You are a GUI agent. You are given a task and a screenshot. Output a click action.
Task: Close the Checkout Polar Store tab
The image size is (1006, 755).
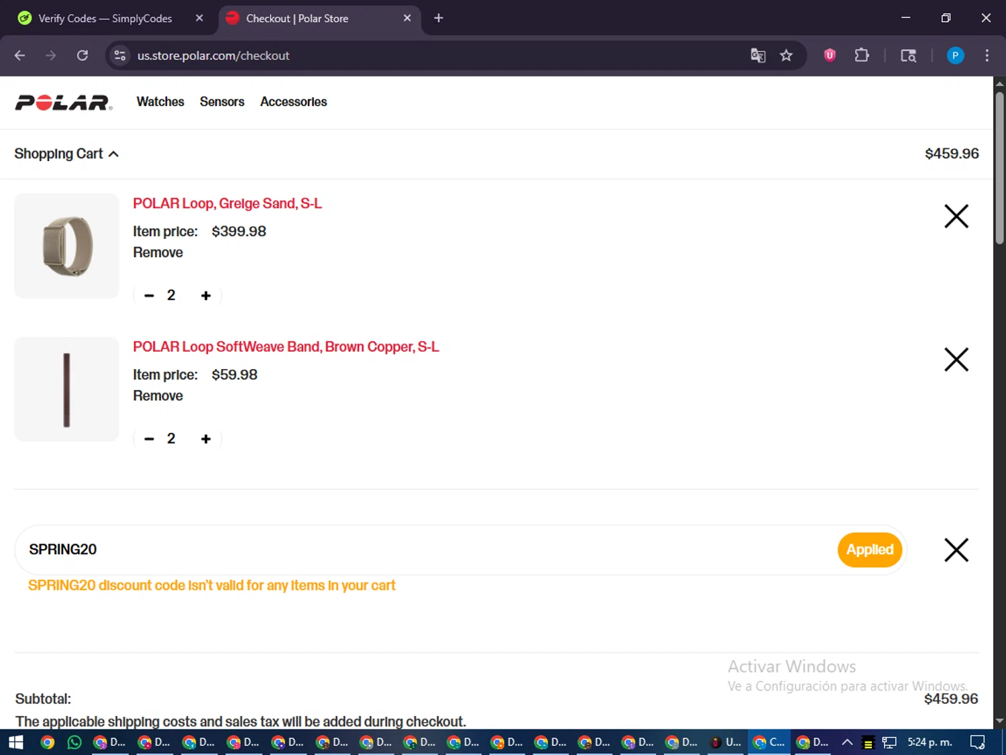(x=407, y=18)
